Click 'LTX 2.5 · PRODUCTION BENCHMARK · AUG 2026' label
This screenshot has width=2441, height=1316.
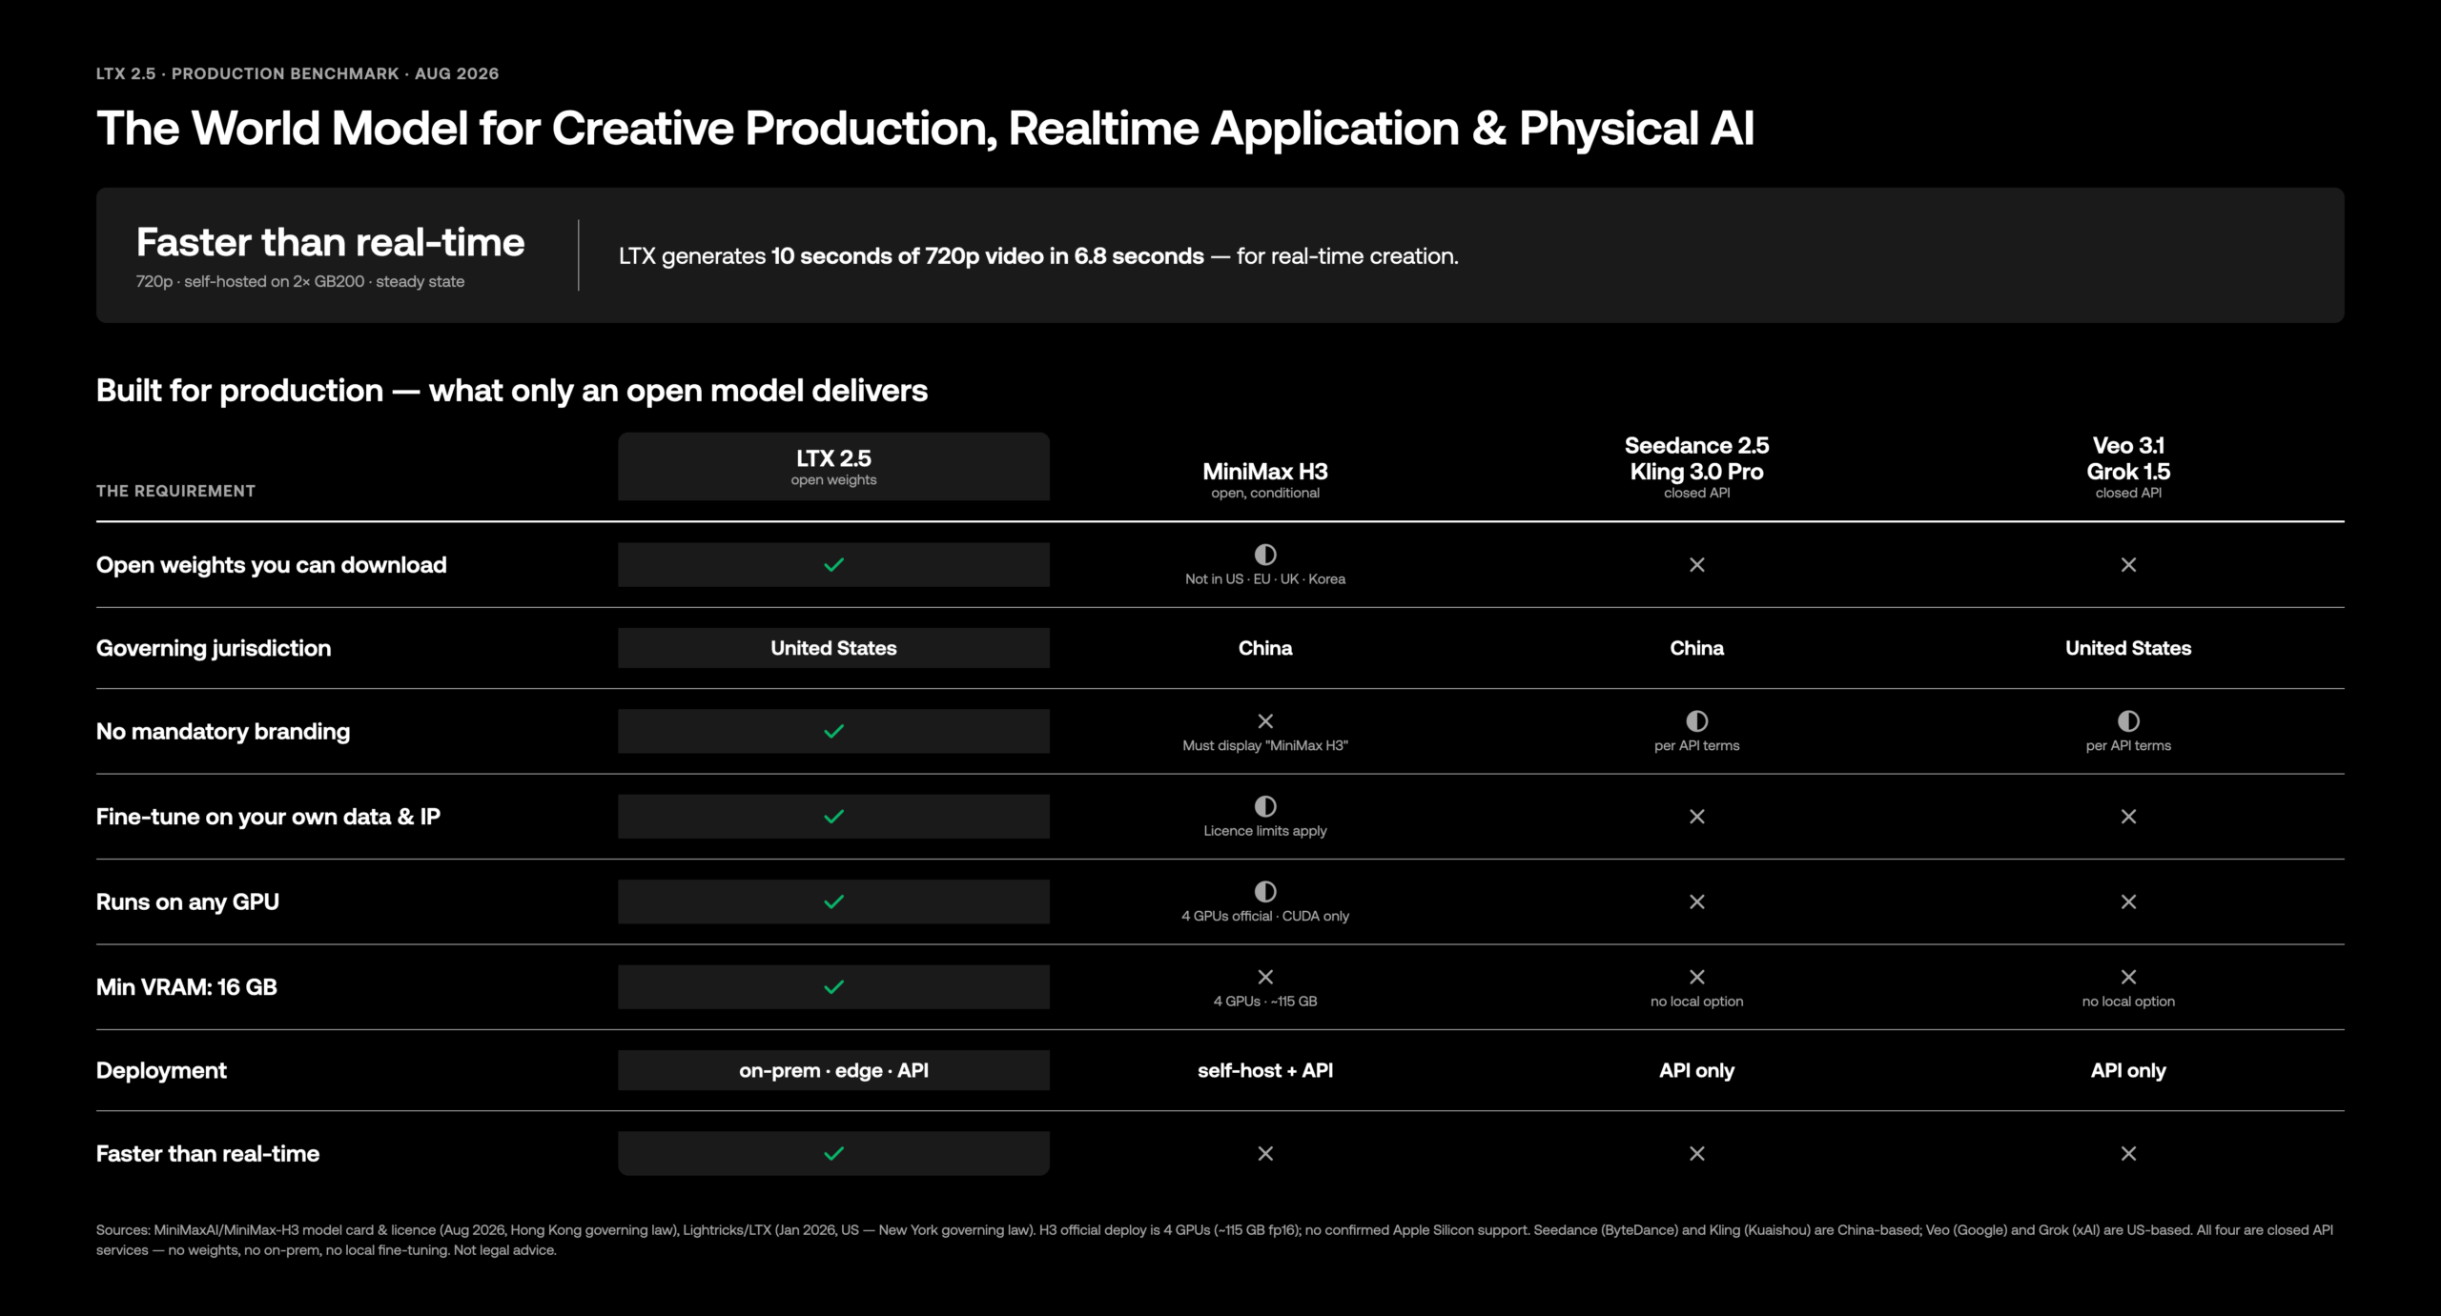297,73
